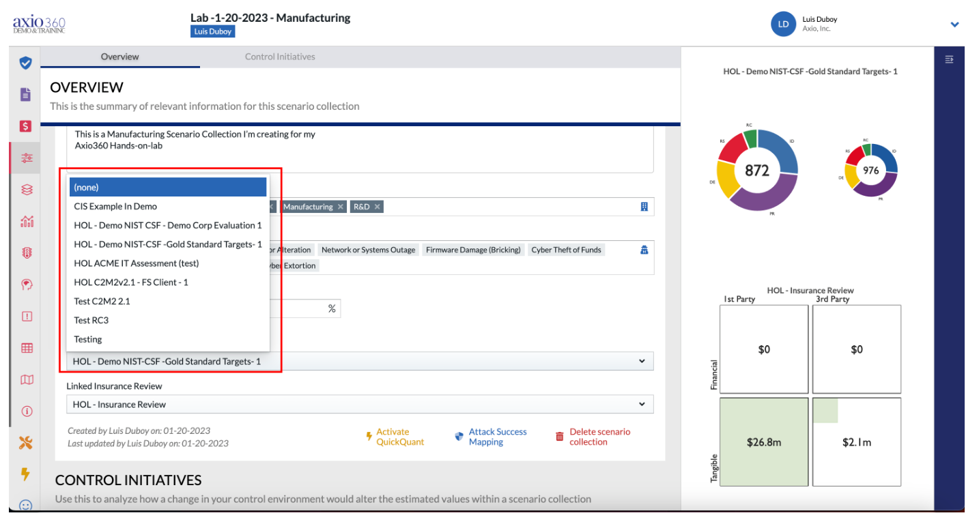Choose HOL - Demo NIST CSF - Demo Corp Evaluation 1

pyautogui.click(x=168, y=225)
